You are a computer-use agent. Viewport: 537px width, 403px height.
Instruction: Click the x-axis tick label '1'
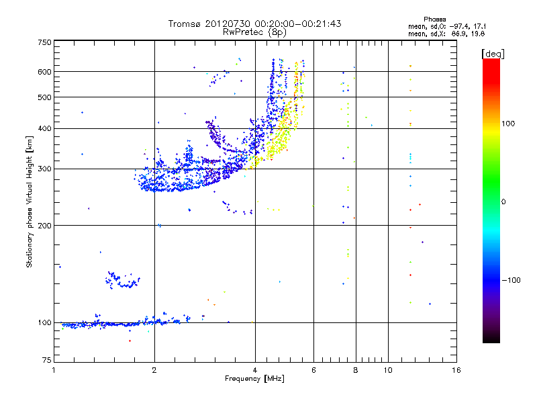[54, 370]
